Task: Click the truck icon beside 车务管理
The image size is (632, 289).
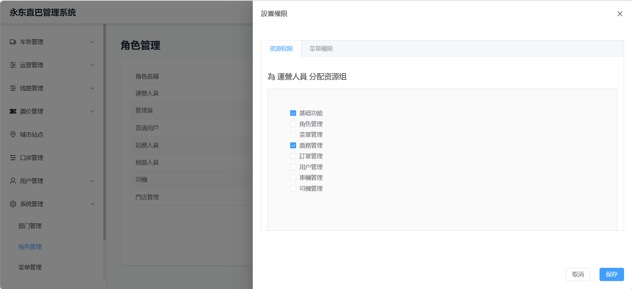Action: click(x=13, y=42)
